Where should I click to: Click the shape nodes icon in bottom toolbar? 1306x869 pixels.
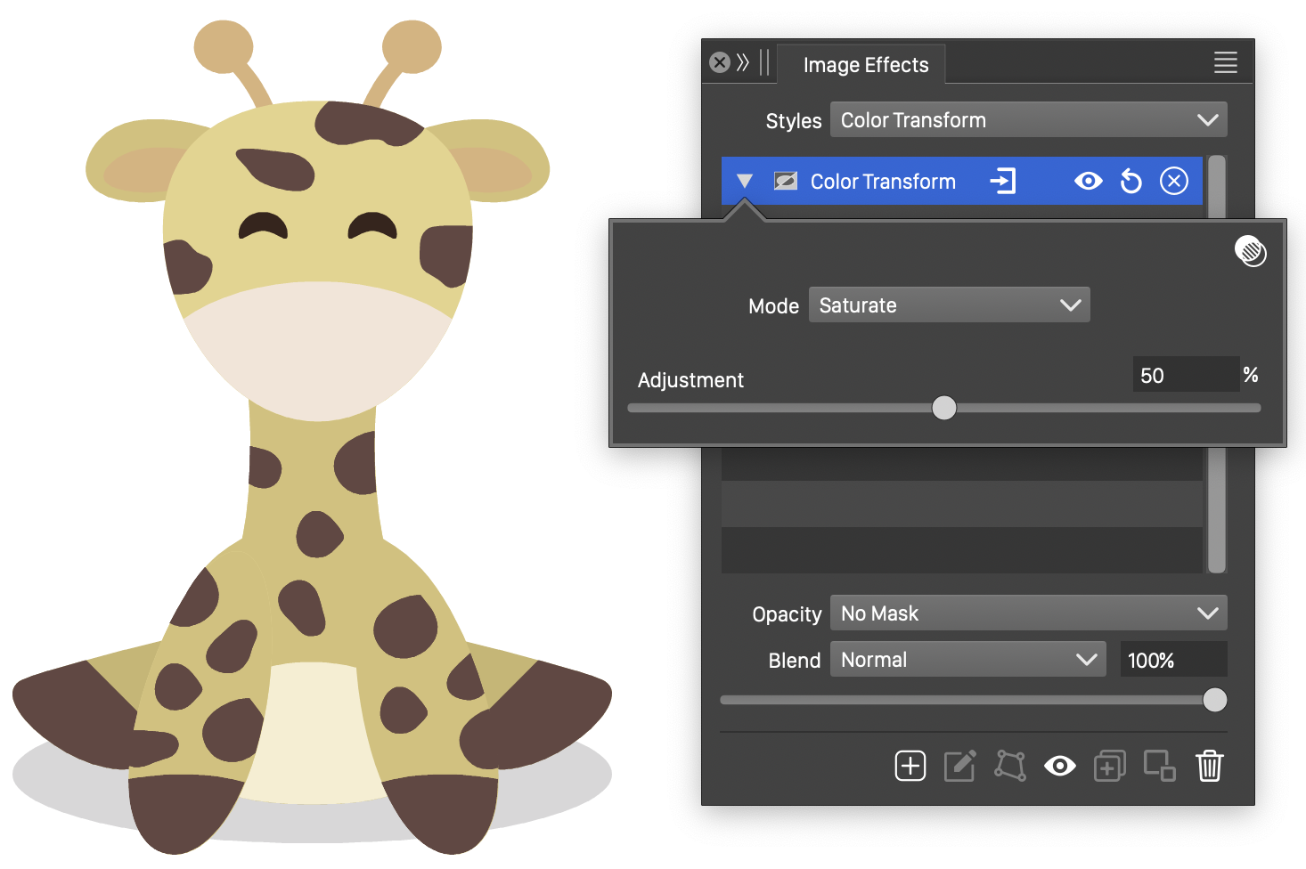pos(1009,766)
